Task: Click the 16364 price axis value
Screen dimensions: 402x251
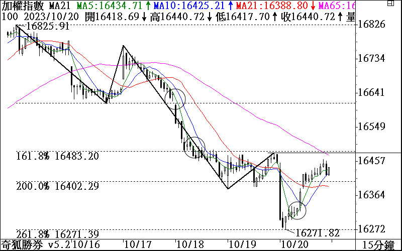Action: click(371, 195)
